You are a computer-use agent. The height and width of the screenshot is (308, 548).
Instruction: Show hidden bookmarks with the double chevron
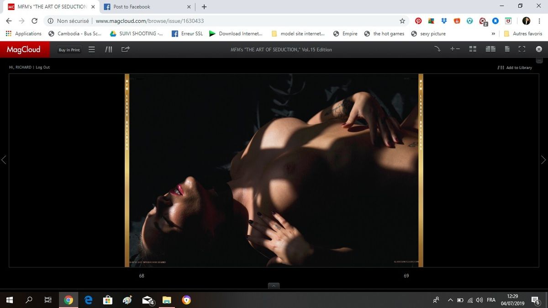point(493,34)
